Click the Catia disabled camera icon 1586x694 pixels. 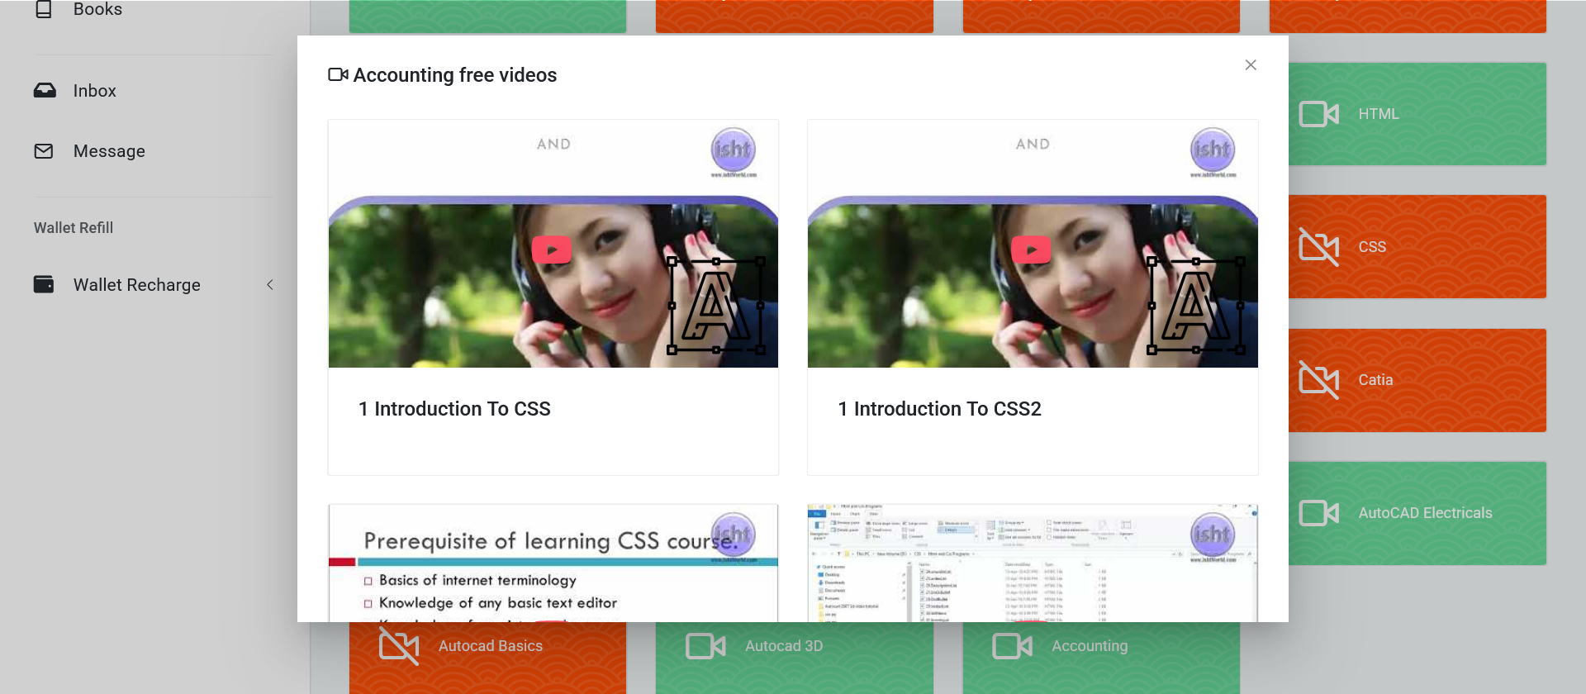(x=1318, y=380)
